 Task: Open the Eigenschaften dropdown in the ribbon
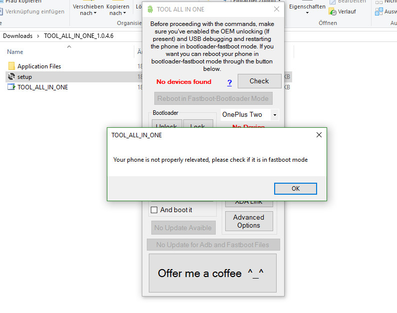tap(307, 9)
